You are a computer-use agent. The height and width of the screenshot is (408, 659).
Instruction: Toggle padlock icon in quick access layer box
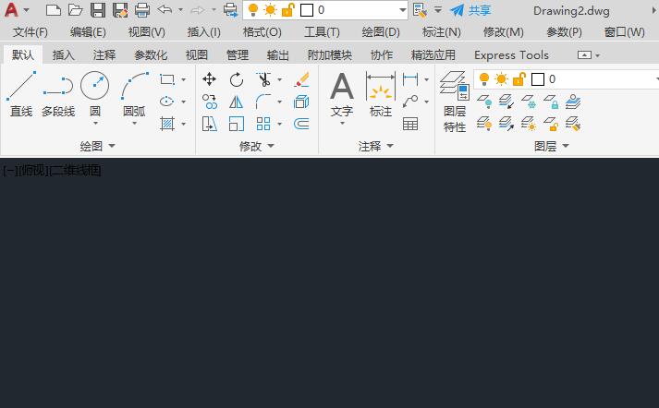point(288,9)
